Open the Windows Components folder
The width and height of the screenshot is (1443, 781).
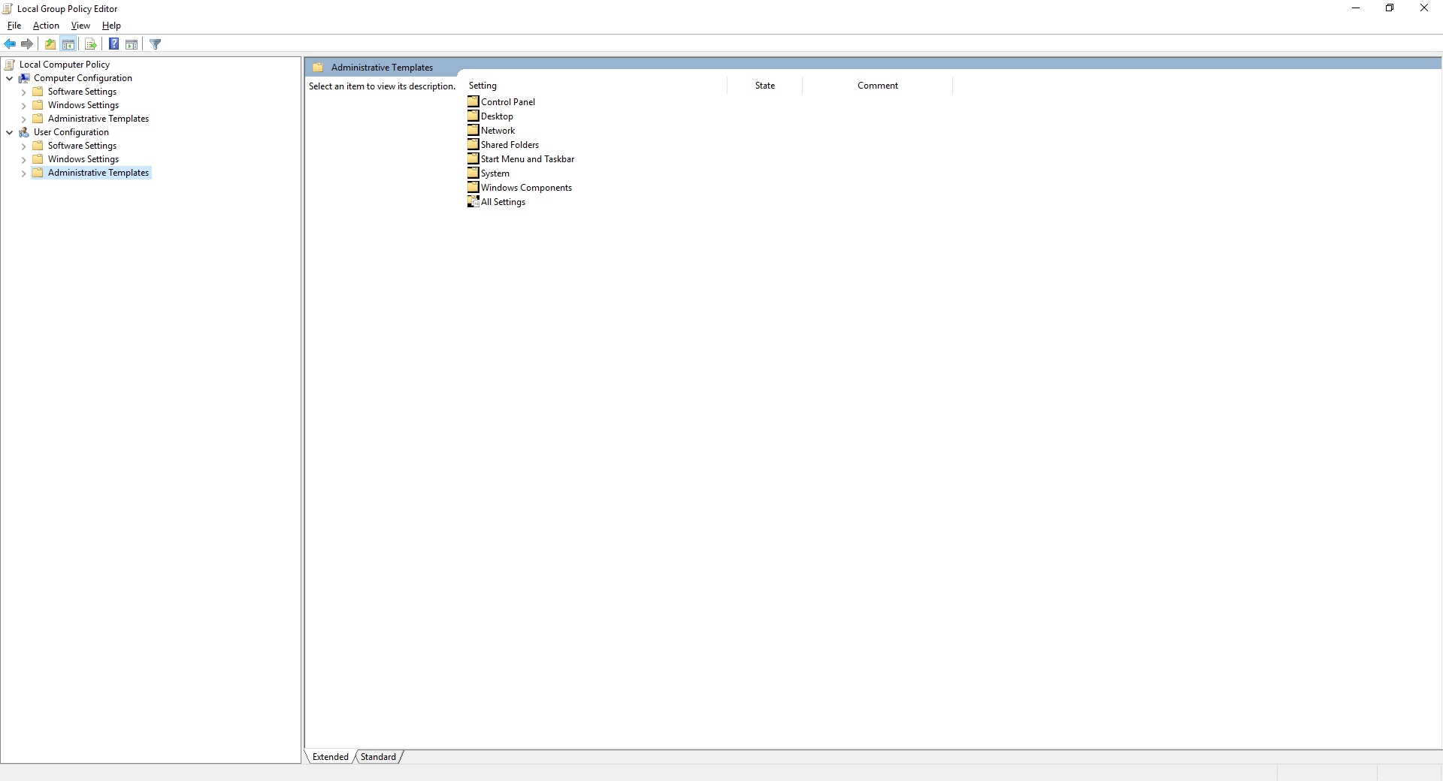click(x=526, y=188)
